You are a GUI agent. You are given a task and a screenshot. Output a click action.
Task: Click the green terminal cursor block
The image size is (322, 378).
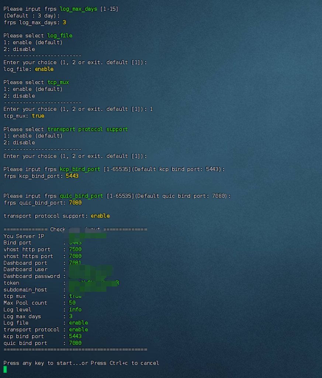point(5,370)
